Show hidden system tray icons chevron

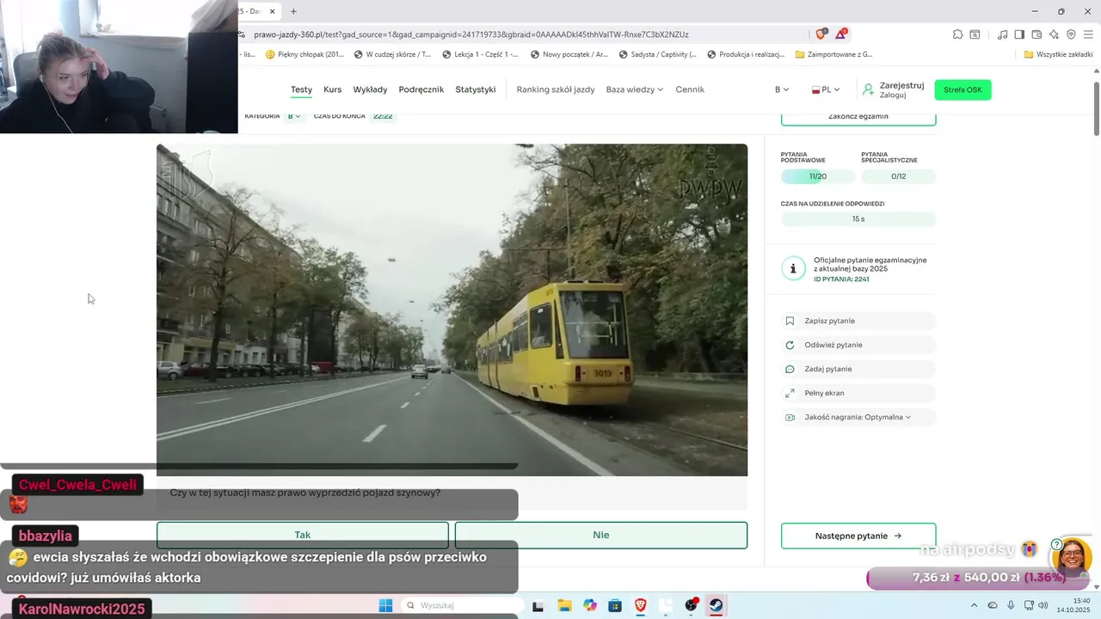(x=974, y=605)
